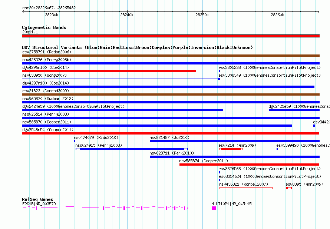This screenshot has height=229, width=330.
Task: Click the MLLT10P1|NR_045115 gene label
Action: pos(231,204)
